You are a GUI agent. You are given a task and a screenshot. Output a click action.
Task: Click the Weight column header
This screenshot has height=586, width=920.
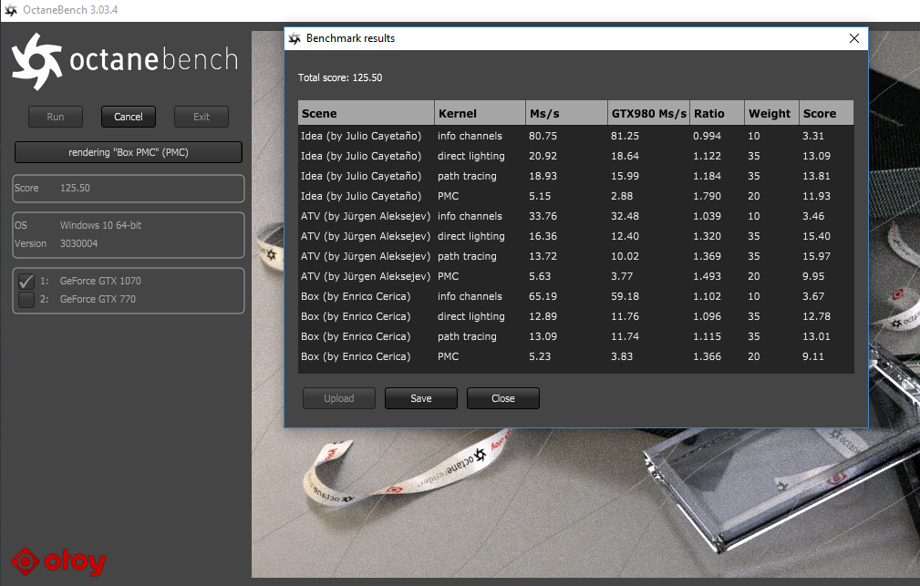click(x=771, y=113)
